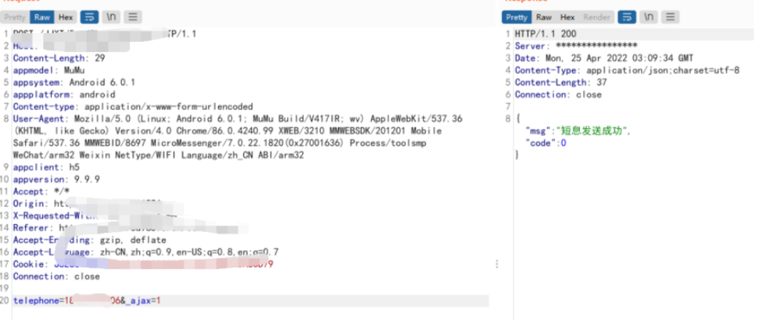The width and height of the screenshot is (764, 320).
Task: Switch Request view to Pretty tab
Action: 15,17
